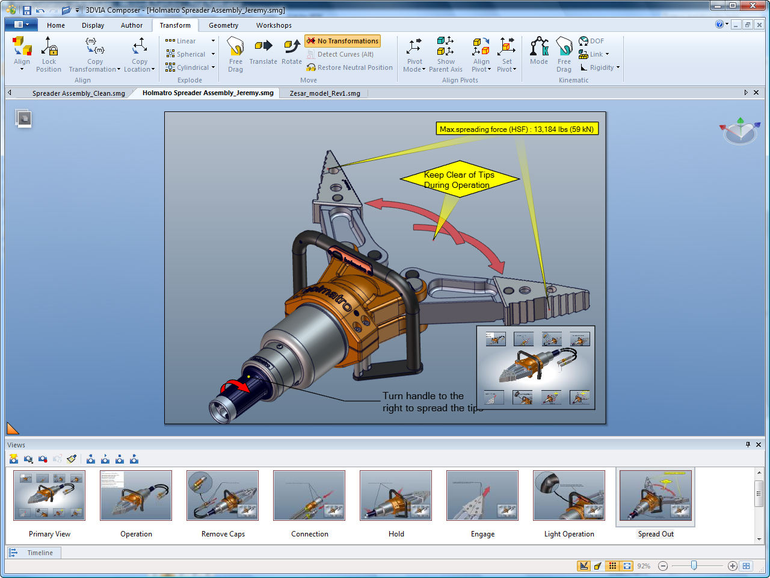Click Restore Neutral Position
Viewport: 770px width, 578px height.
coord(350,67)
